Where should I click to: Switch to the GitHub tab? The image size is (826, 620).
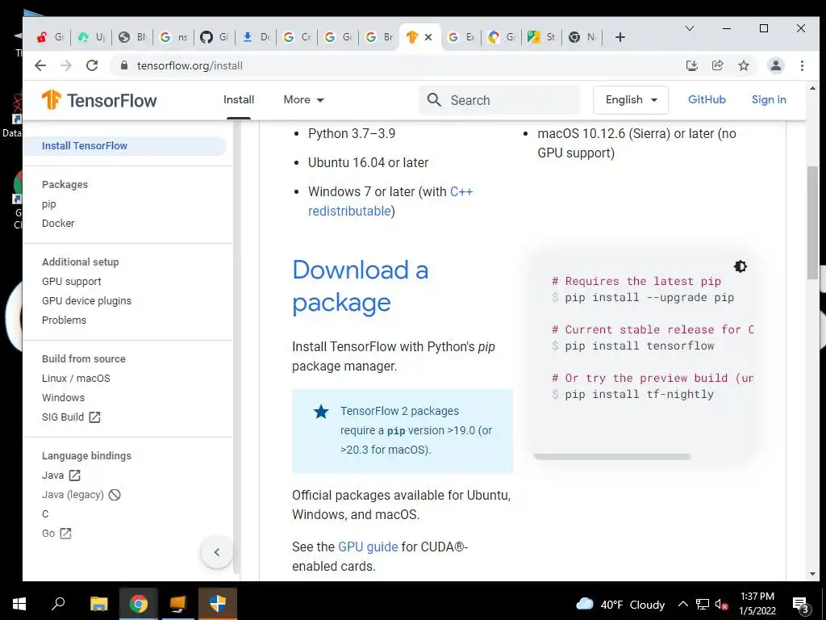pos(215,37)
